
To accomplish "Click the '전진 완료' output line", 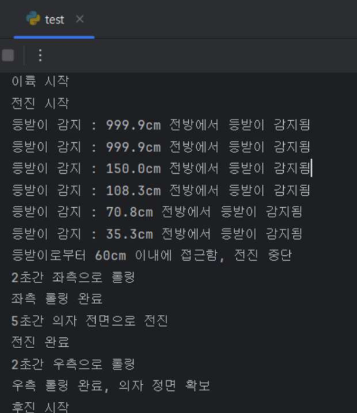I will 40,342.
